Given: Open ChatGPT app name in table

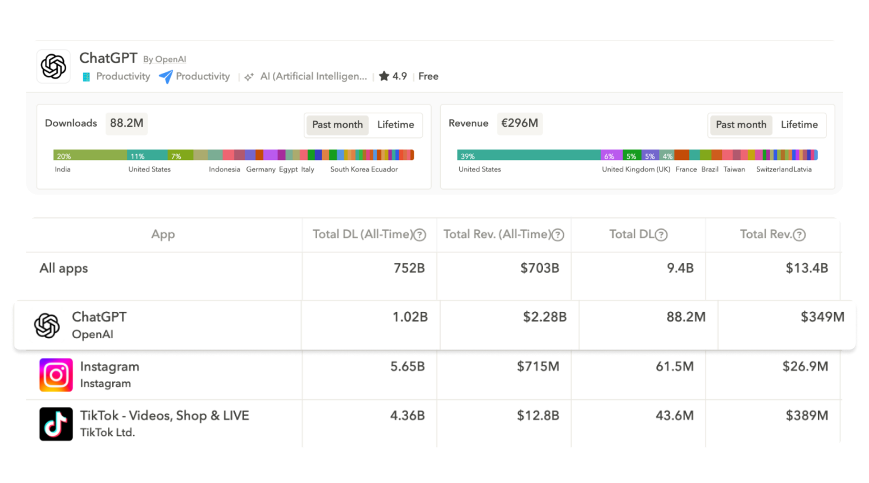Looking at the screenshot, I should tap(99, 317).
